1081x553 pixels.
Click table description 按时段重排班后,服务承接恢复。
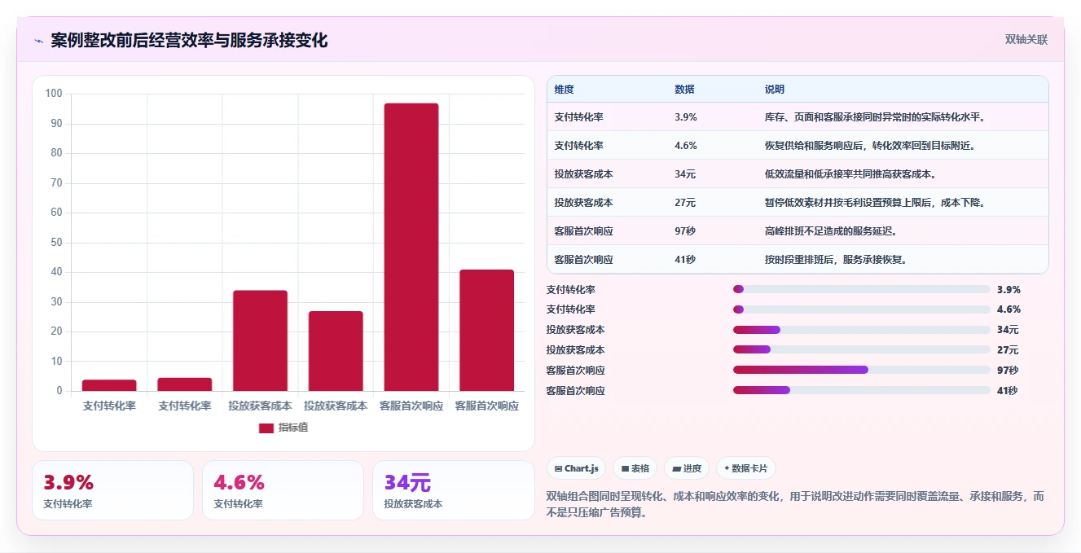pyautogui.click(x=836, y=260)
